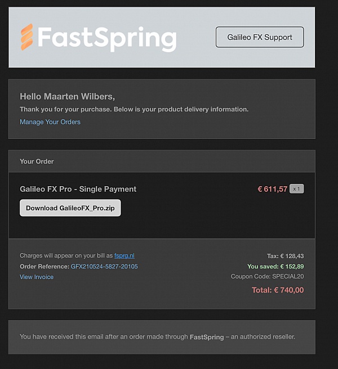
Task: Open the fsprg.nl link
Action: pos(124,255)
